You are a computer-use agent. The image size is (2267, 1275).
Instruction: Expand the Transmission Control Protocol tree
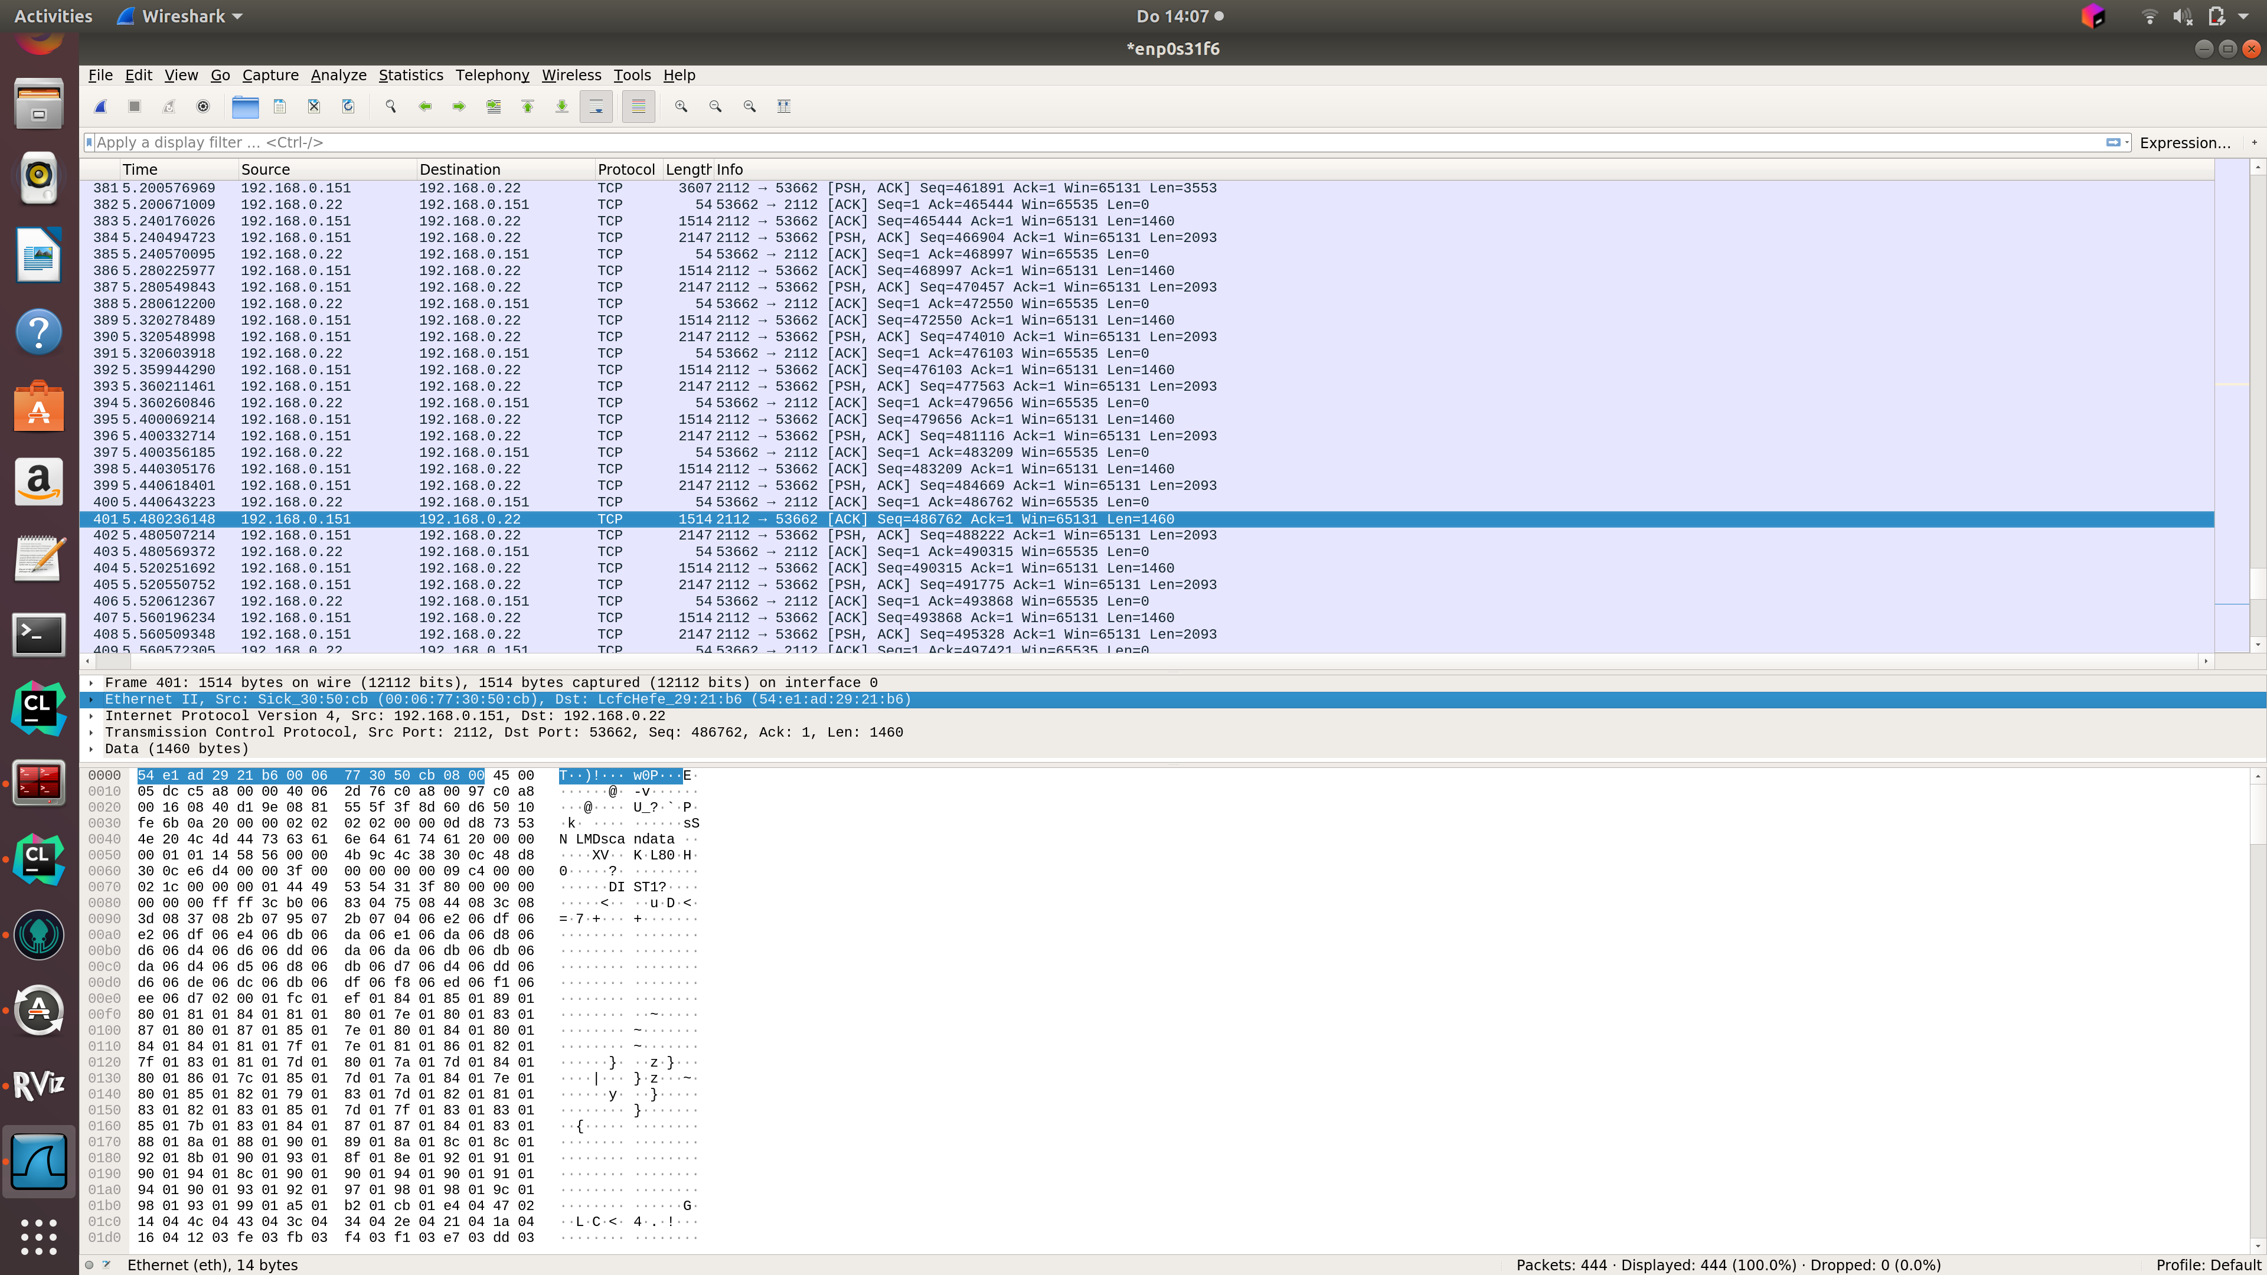pos(93,732)
